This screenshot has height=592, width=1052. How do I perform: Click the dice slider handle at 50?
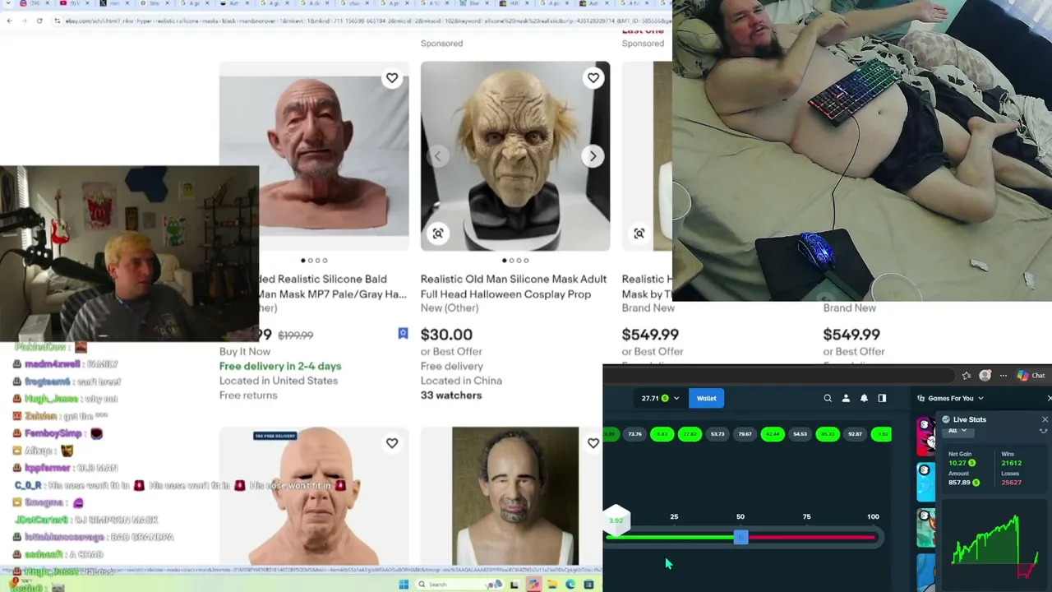click(x=741, y=537)
